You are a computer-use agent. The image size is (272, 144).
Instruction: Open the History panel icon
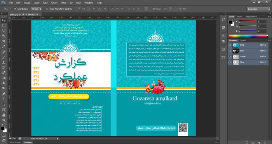click(223, 19)
